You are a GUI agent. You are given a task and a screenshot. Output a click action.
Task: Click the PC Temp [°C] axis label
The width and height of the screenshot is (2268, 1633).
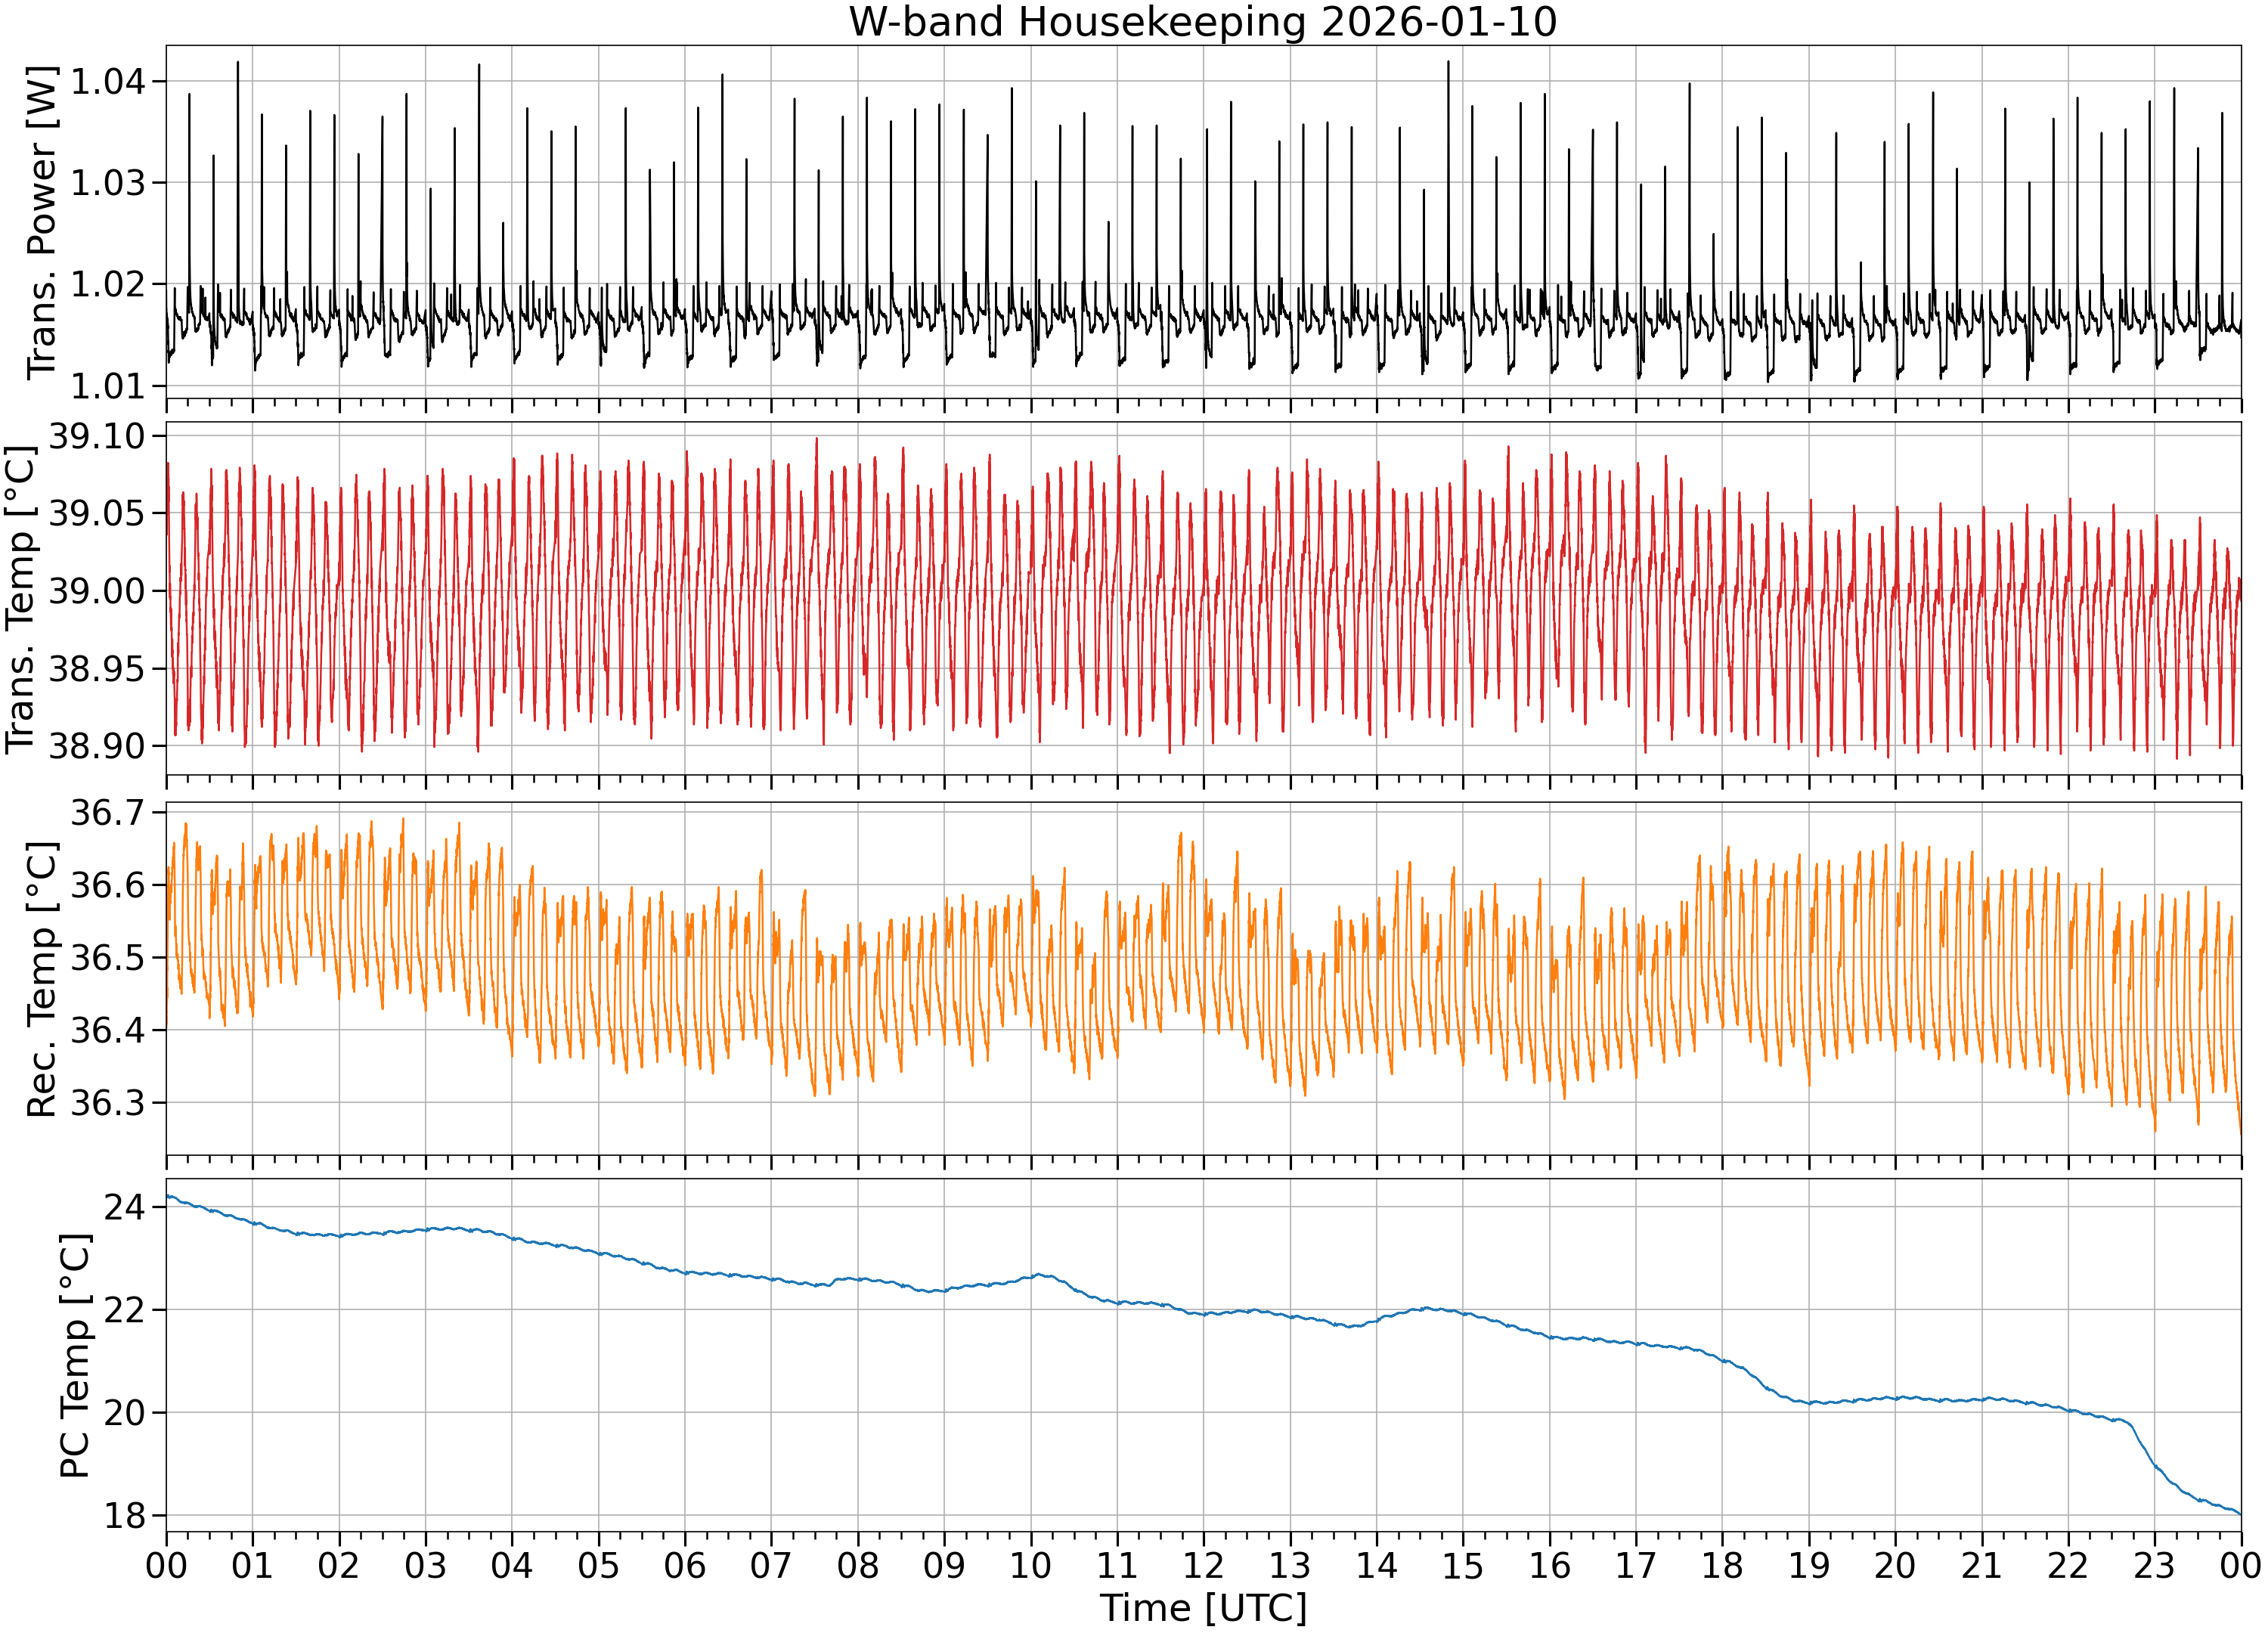point(75,1356)
